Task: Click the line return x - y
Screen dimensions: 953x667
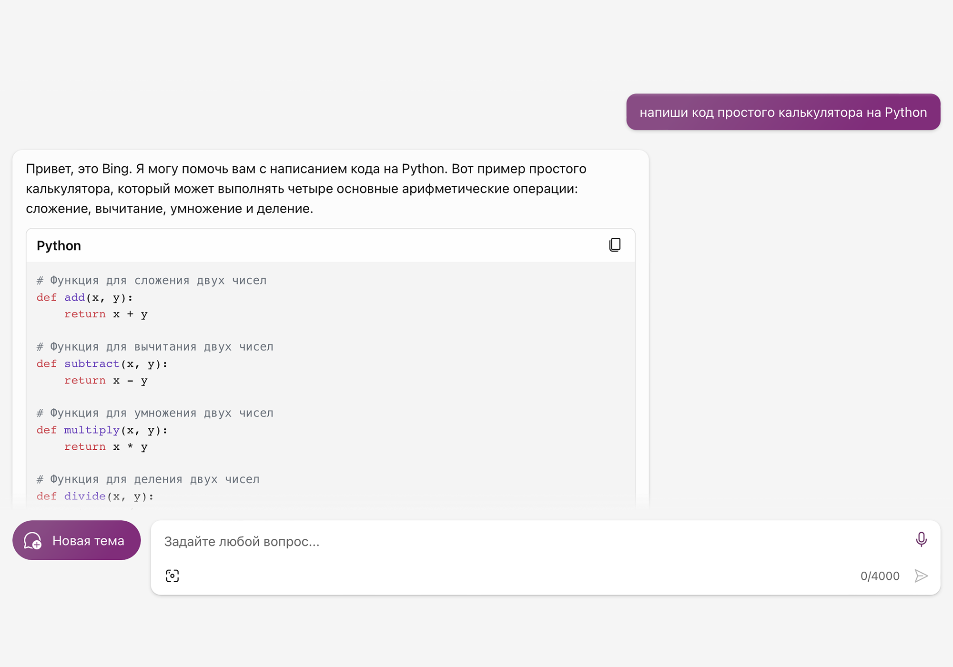Action: [x=106, y=380]
